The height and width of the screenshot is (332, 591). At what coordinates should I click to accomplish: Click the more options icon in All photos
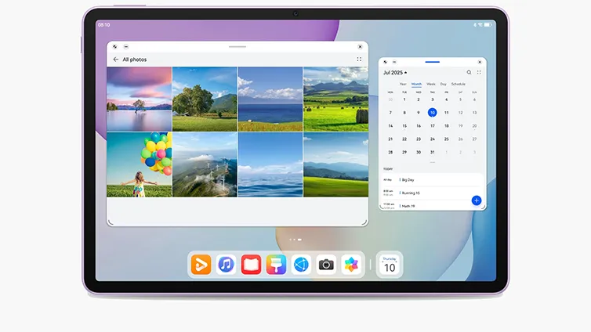[x=359, y=60]
